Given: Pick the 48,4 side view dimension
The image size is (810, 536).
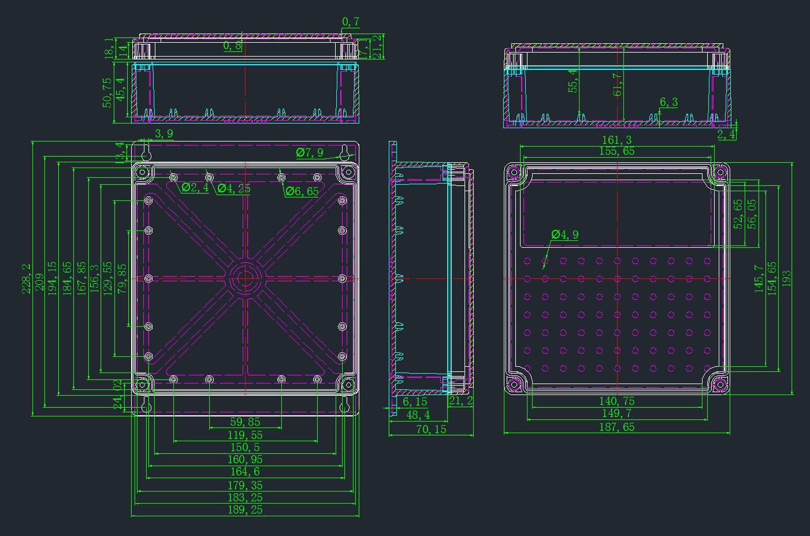Looking at the screenshot, I should click(418, 415).
